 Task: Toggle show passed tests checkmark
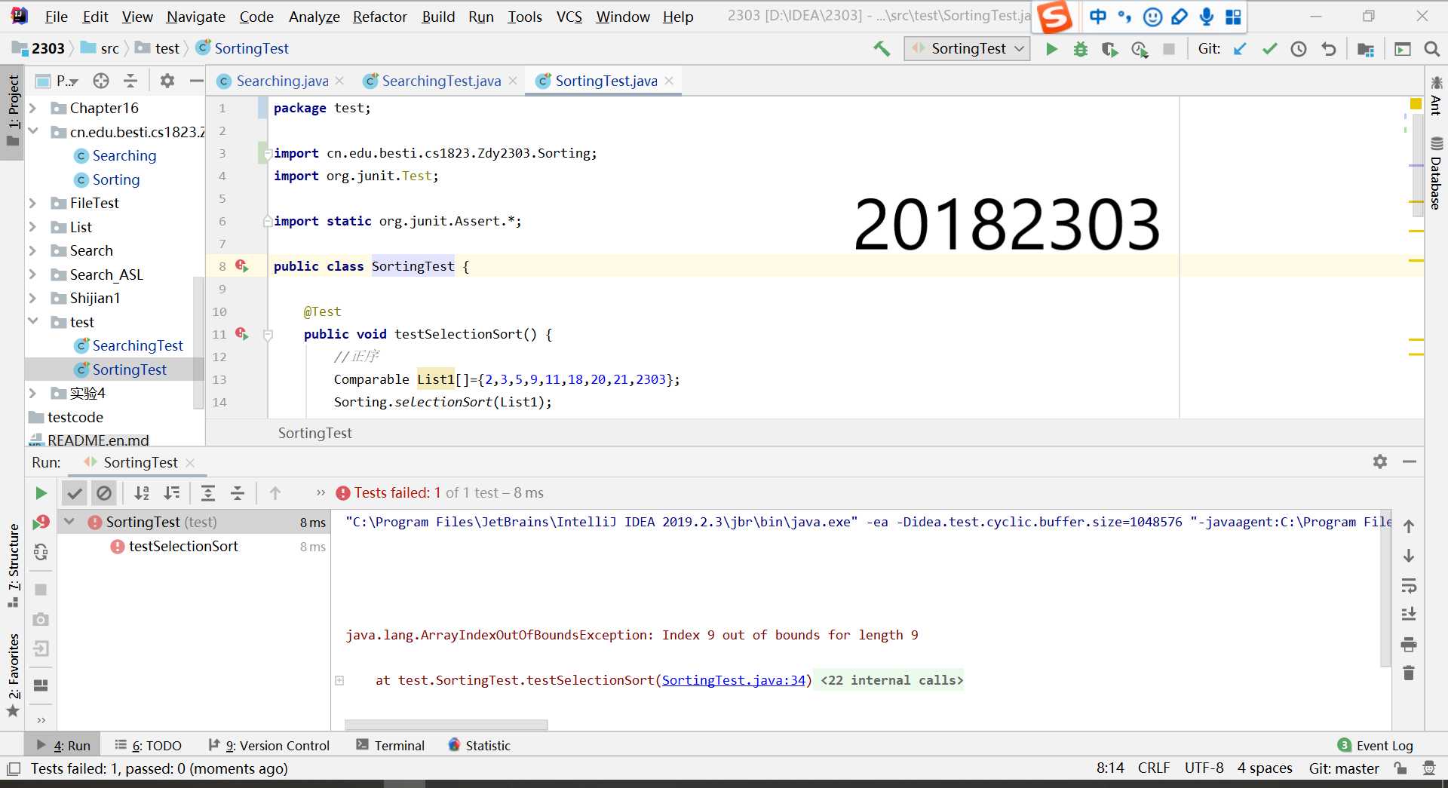pos(74,493)
